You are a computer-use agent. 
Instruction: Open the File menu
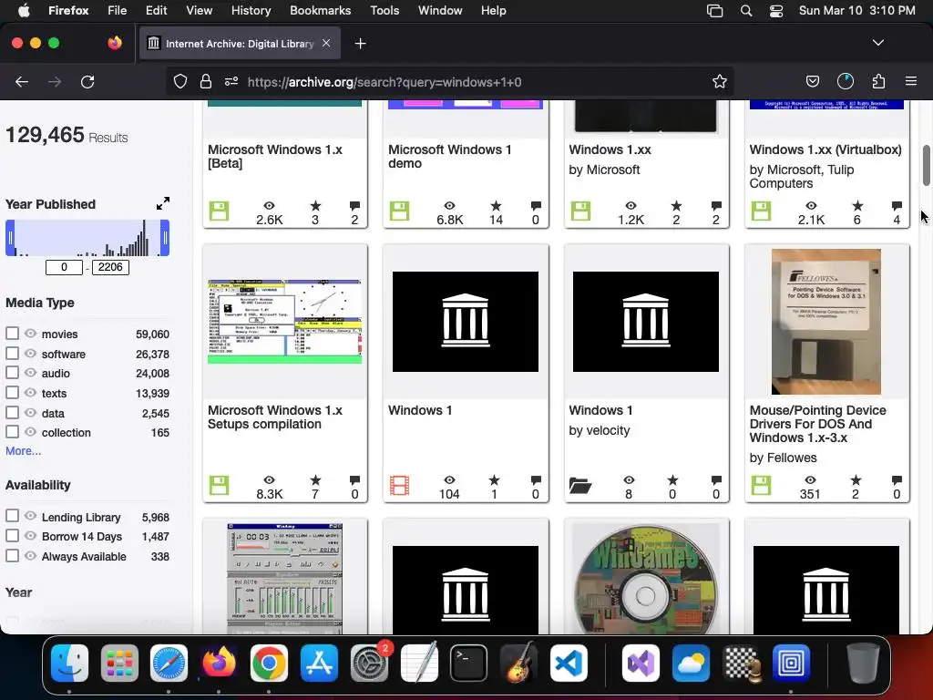[x=117, y=11]
